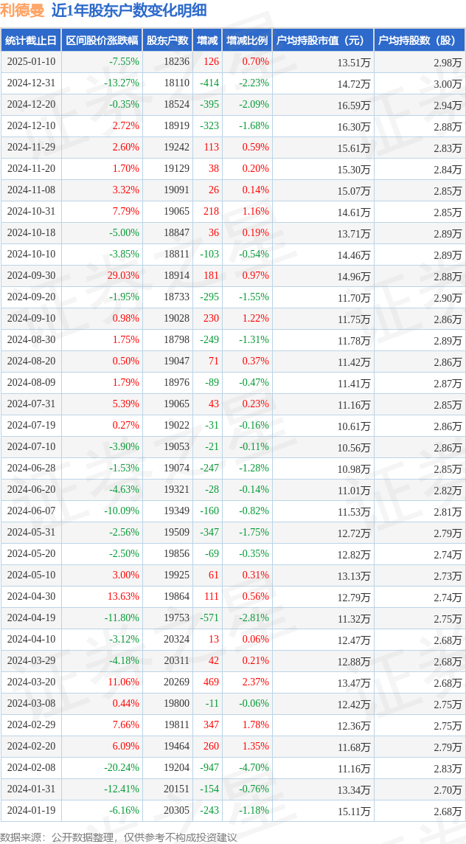Click the 户均持股数（股） column header
The height and width of the screenshot is (844, 466).
tap(420, 40)
